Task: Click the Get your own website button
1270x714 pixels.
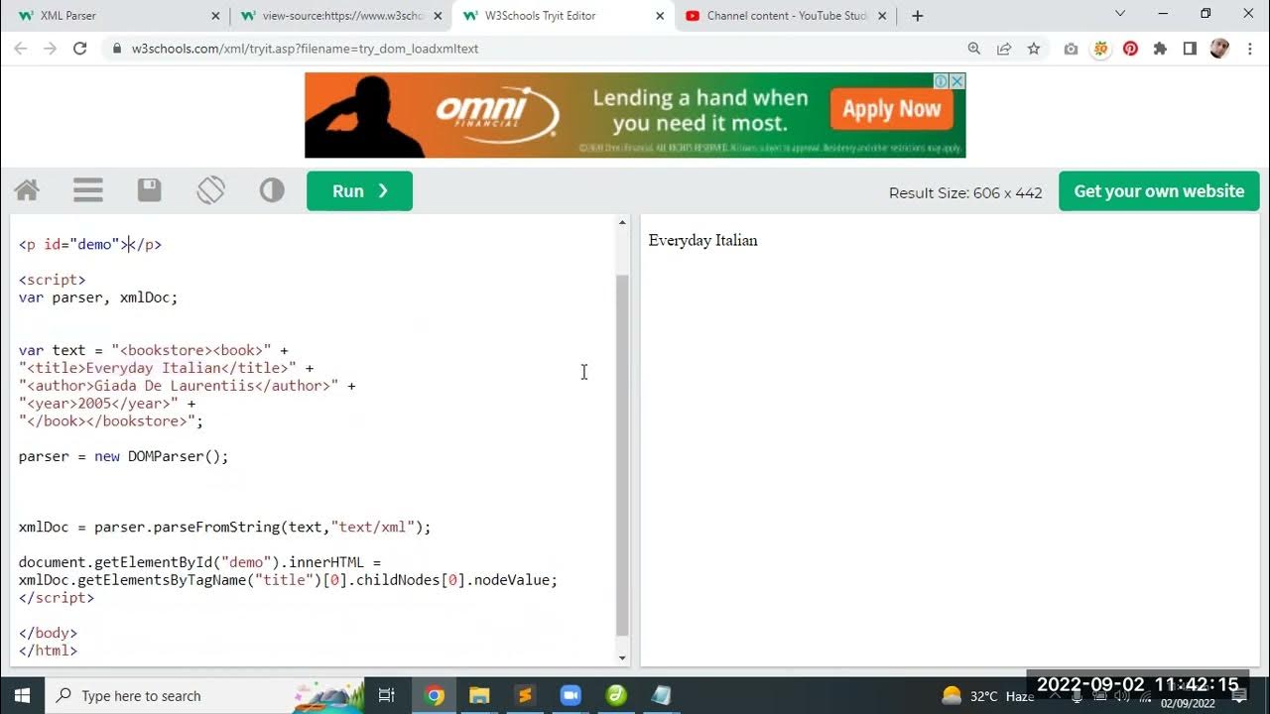Action: (x=1159, y=191)
